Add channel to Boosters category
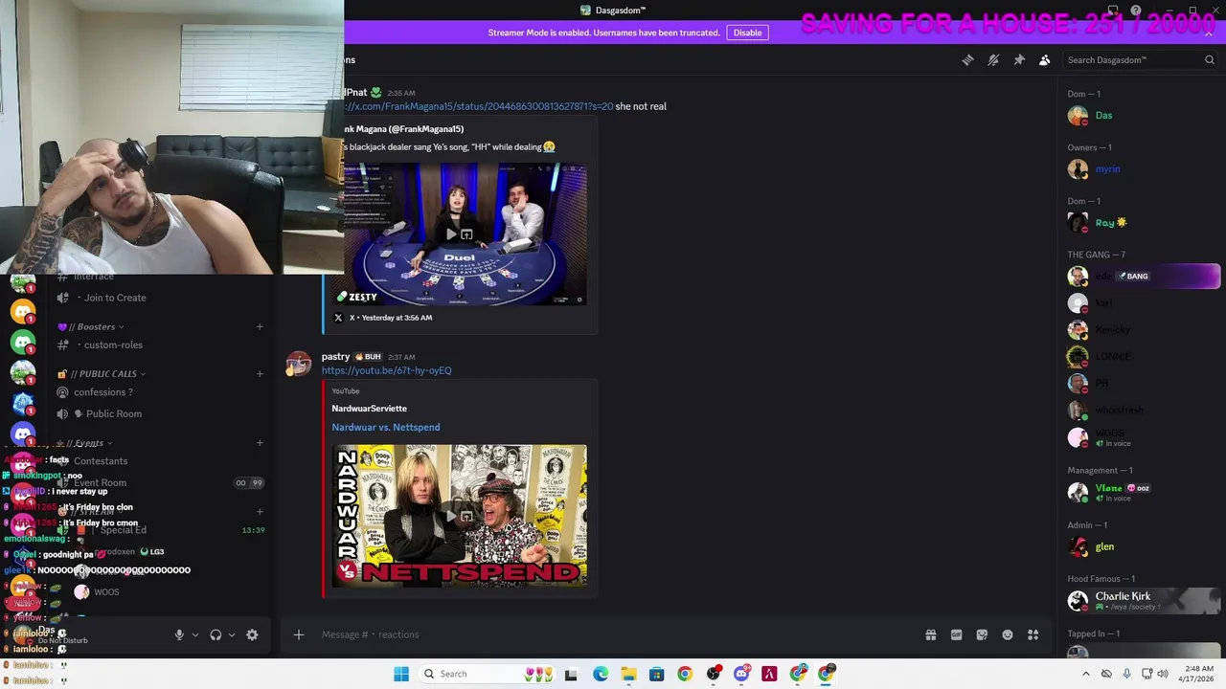Viewport: 1226px width, 689px height. tap(260, 327)
